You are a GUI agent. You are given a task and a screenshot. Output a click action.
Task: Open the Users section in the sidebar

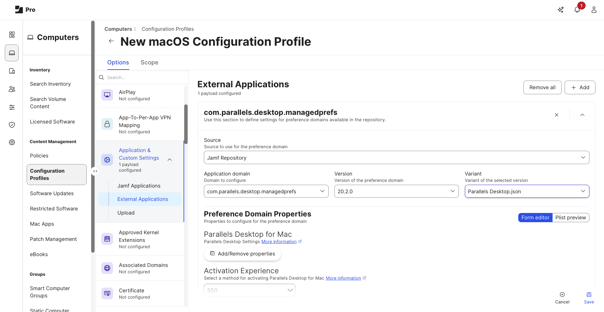click(x=12, y=89)
